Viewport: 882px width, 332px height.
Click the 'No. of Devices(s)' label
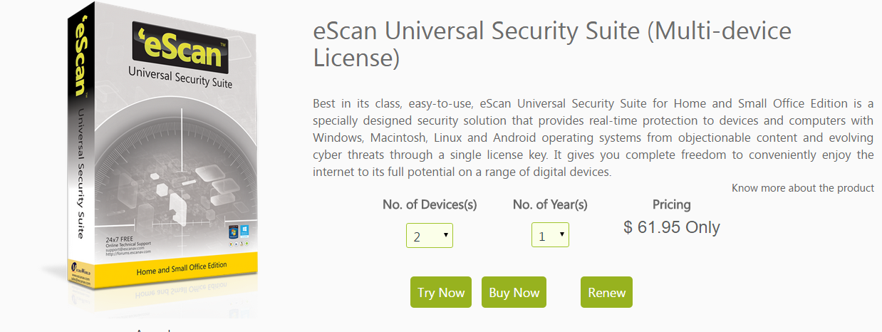coord(430,204)
